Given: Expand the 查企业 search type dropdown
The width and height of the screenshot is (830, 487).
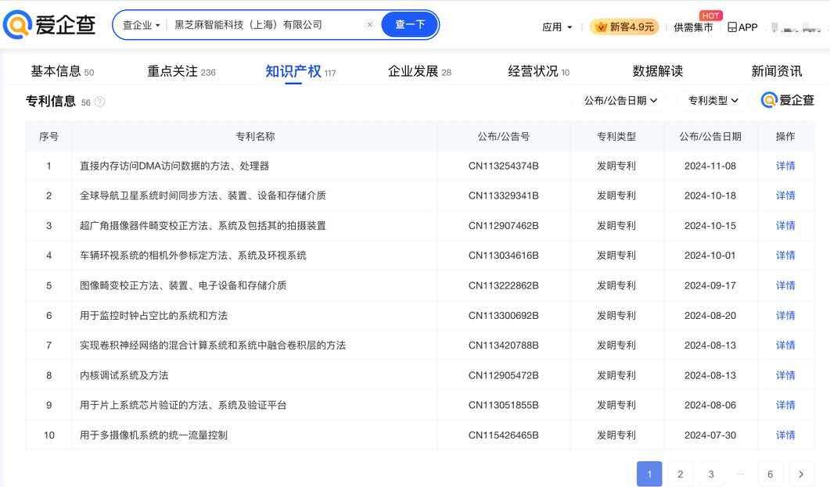Looking at the screenshot, I should [141, 25].
